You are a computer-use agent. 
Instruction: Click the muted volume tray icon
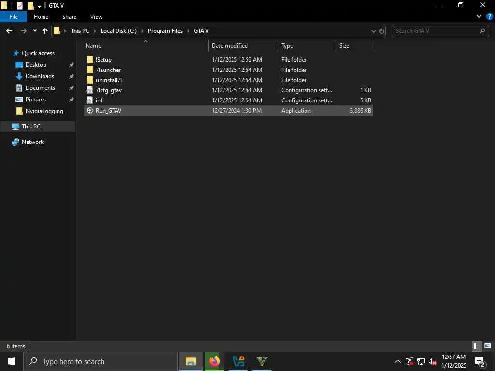coord(432,361)
